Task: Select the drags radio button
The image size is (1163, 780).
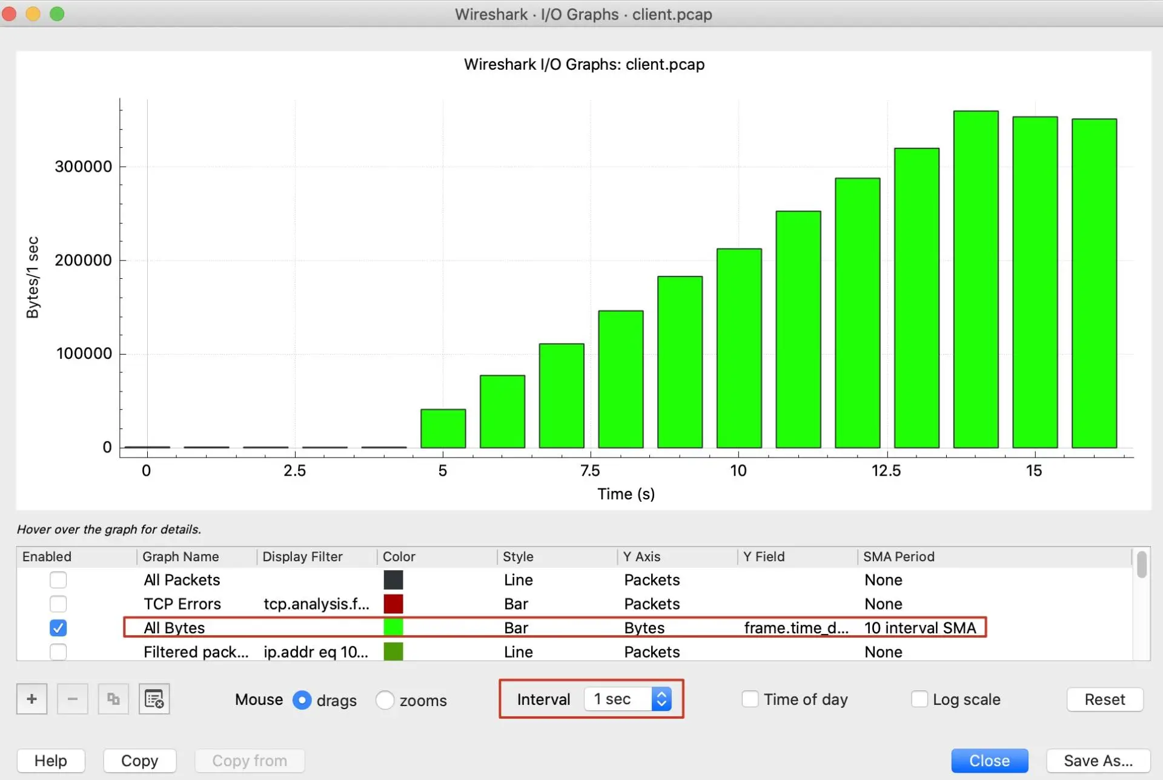Action: [302, 699]
